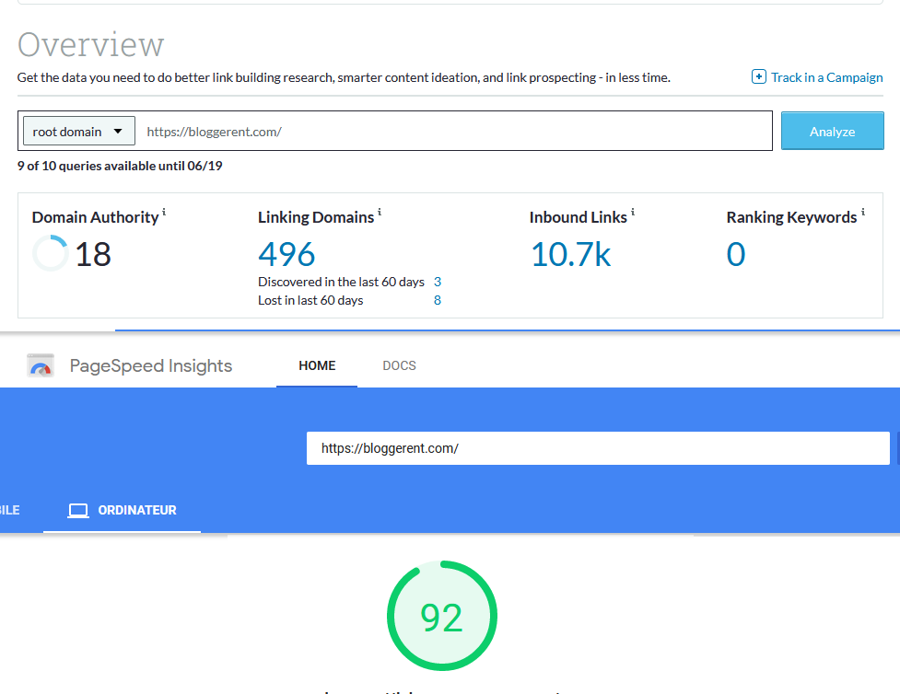Click the Domain Authority circular gauge
The height and width of the screenshot is (694, 900).
(51, 253)
